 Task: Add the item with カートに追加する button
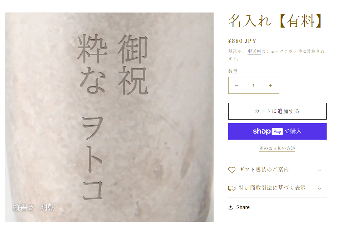[x=277, y=111]
